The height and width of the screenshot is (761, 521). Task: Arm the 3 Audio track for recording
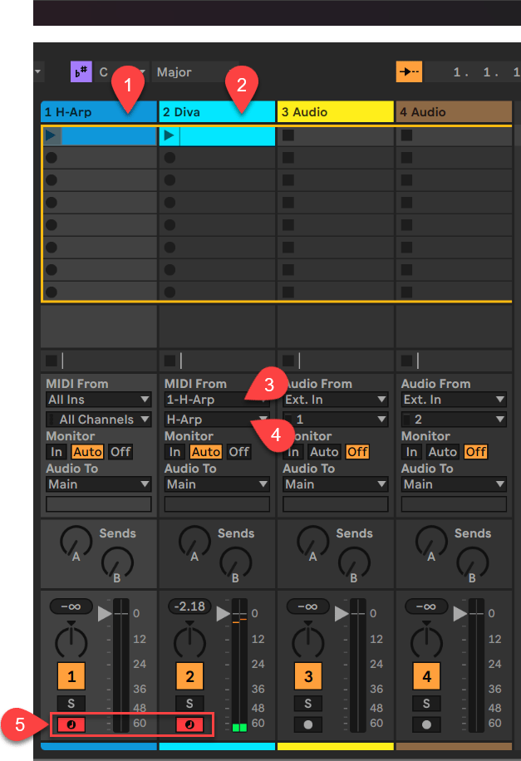click(308, 724)
